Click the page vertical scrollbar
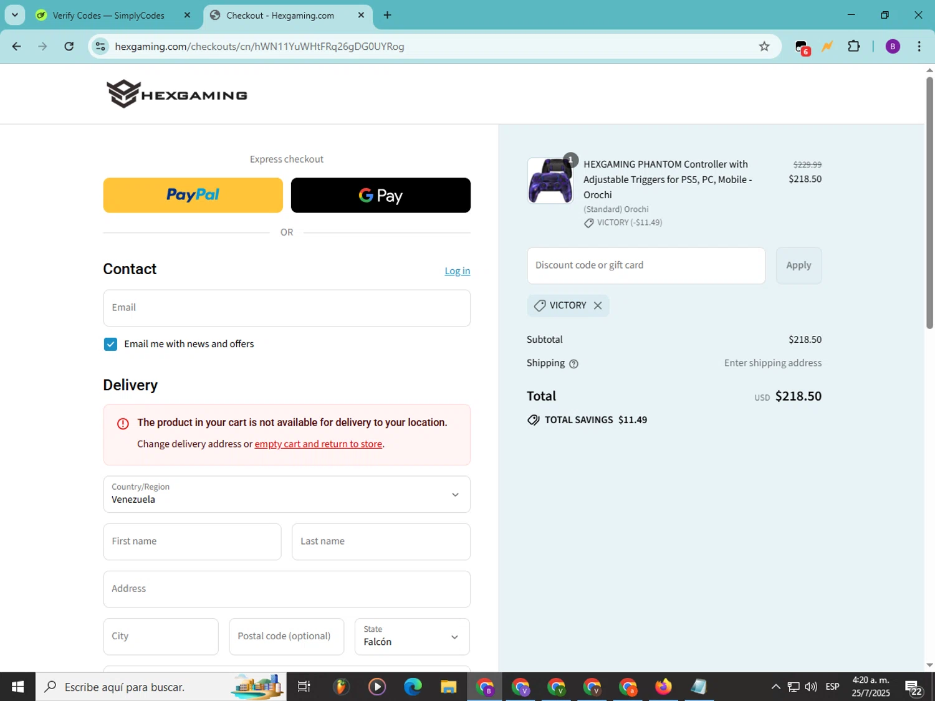Image resolution: width=935 pixels, height=701 pixels. point(929,203)
